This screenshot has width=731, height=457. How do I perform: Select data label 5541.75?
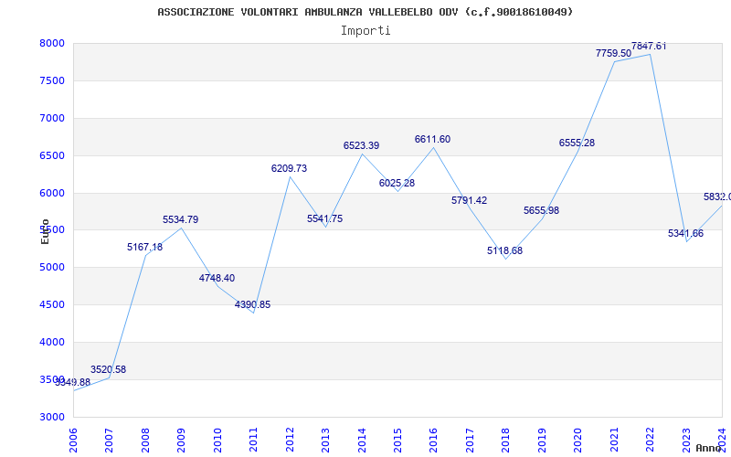(x=325, y=218)
